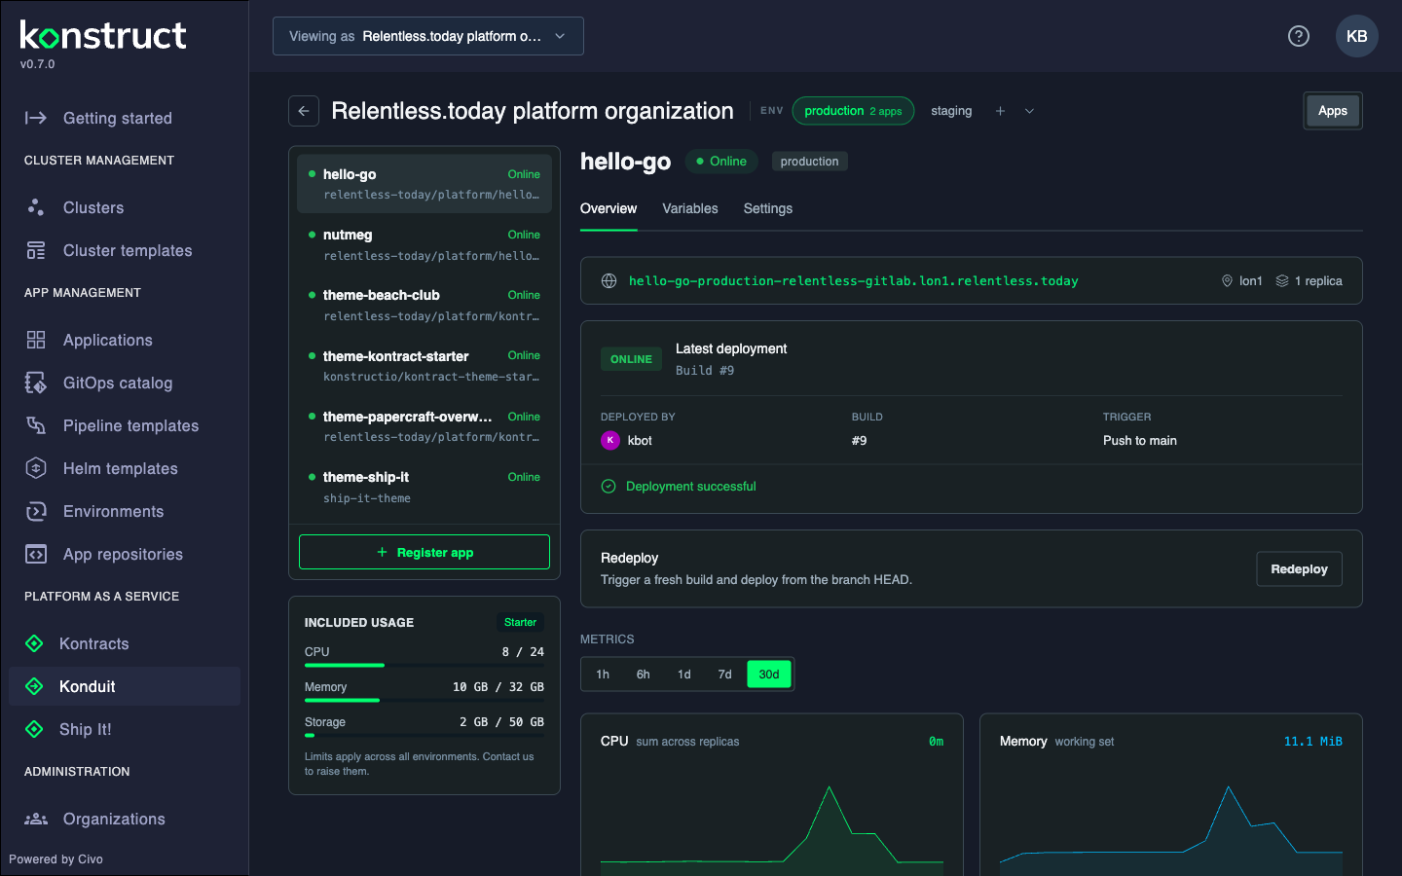Add environment with the plus icon
The width and height of the screenshot is (1402, 876).
1000,111
